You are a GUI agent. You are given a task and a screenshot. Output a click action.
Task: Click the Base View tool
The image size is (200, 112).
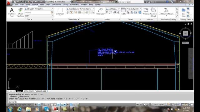coord(183,12)
